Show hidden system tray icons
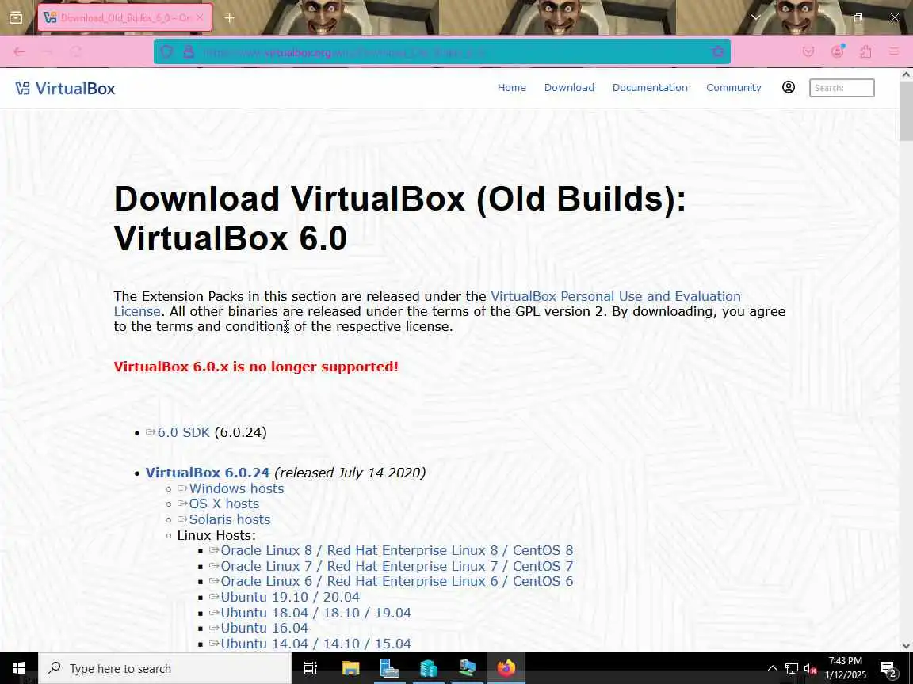913x684 pixels. tap(773, 668)
